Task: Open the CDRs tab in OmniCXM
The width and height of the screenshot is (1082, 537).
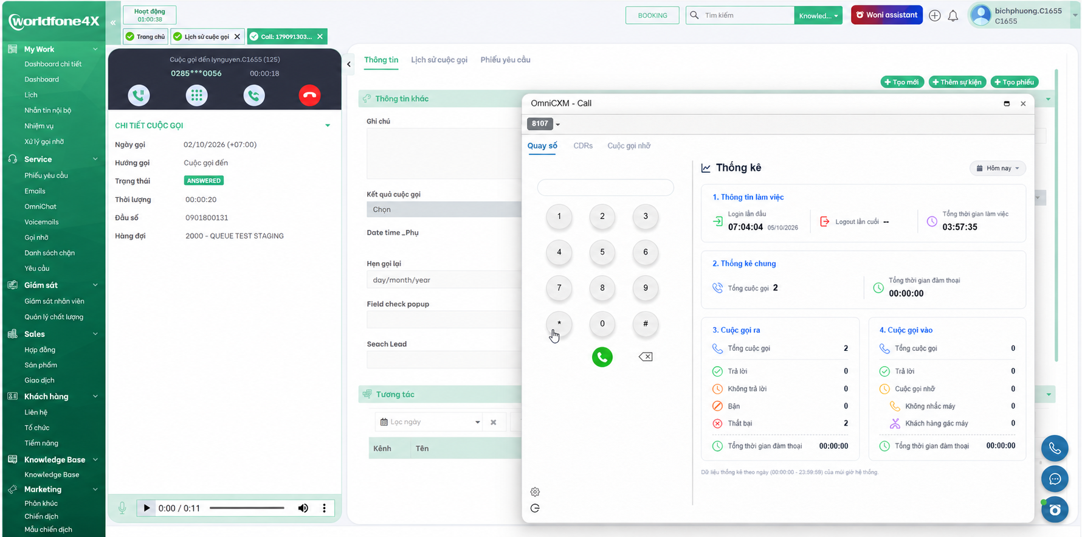Action: [583, 146]
